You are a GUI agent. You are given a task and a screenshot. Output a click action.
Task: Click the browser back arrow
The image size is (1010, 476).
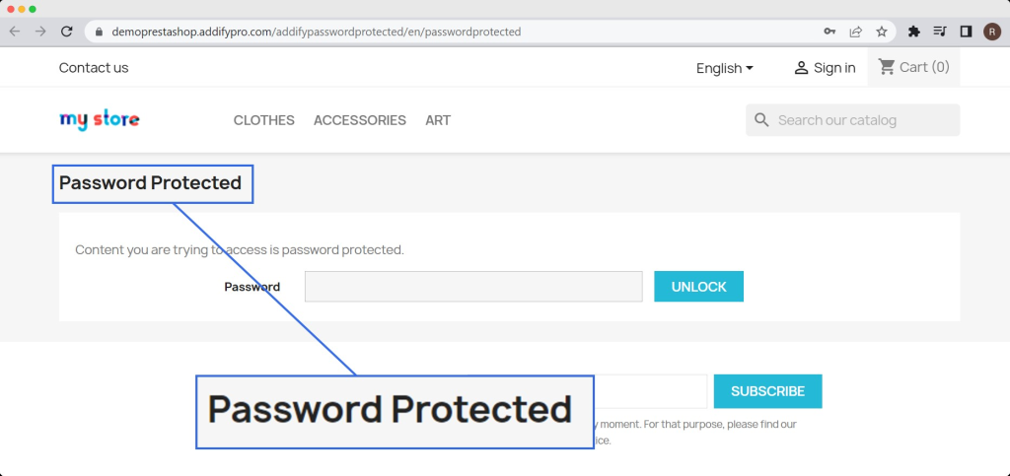click(15, 32)
